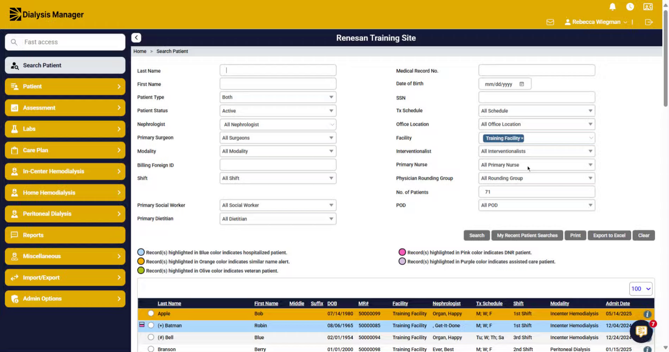669x352 pixels.
Task: Expand the Admin Options sidebar menu
Action: [65, 298]
